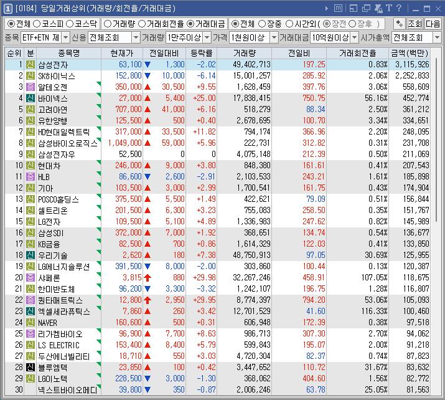Image resolution: width=445 pixels, height=400 pixels.
Task: Open the 시가총액 전체조회 dropdown
Action: tap(437, 37)
